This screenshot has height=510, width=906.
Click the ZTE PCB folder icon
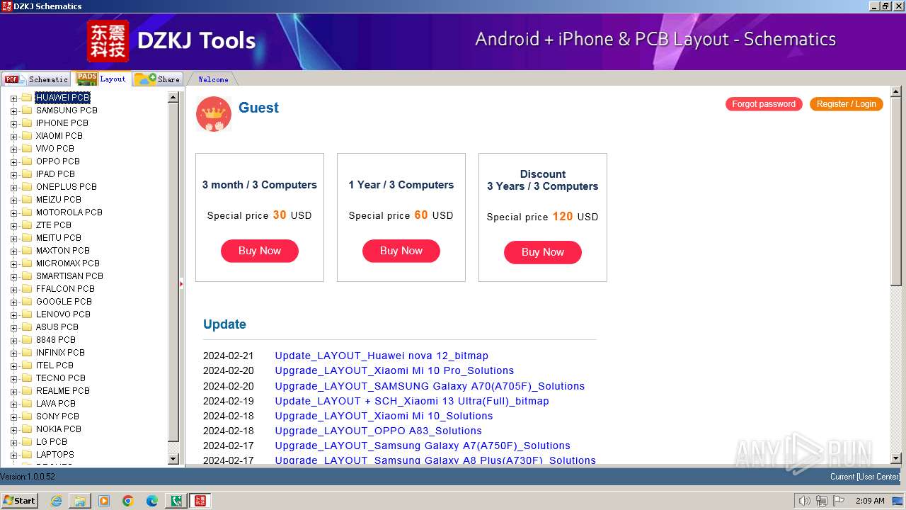click(x=27, y=225)
